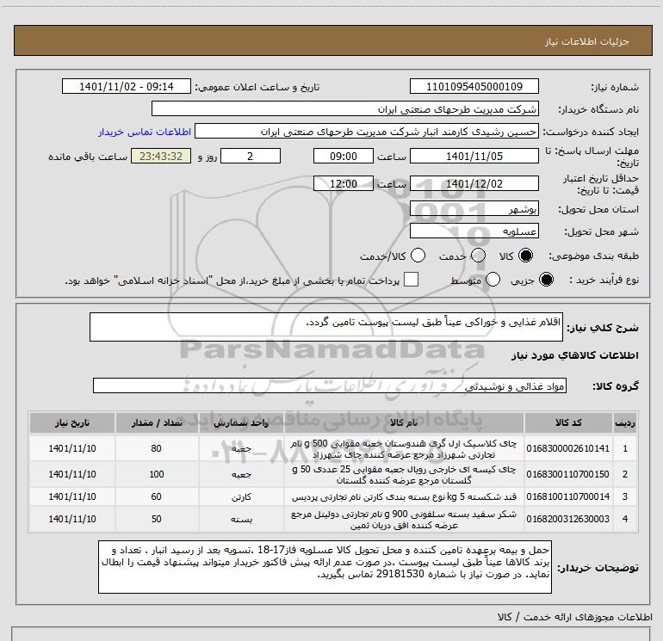Click the general need description text box

[x=326, y=327]
